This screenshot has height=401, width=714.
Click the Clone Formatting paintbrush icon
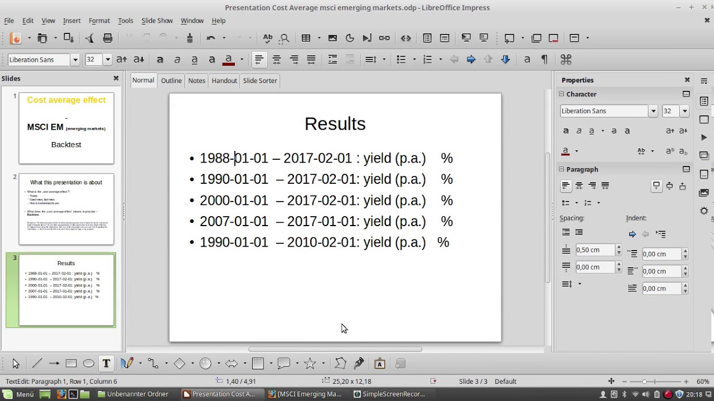coord(190,38)
